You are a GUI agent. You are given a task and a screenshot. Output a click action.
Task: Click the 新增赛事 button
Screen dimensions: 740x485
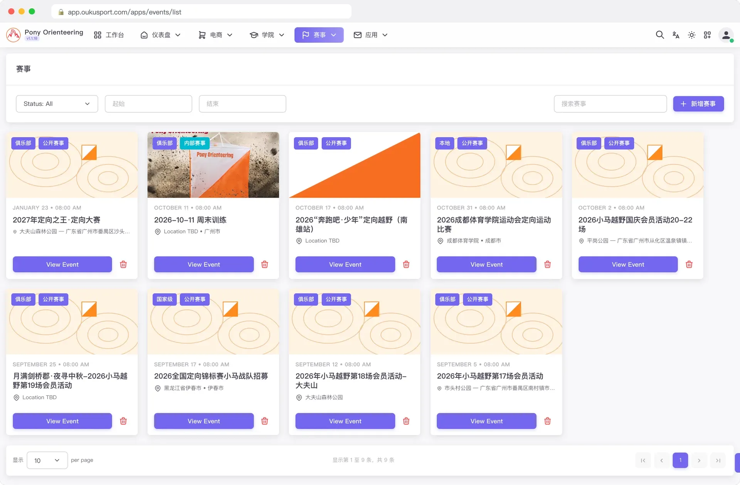(x=698, y=104)
